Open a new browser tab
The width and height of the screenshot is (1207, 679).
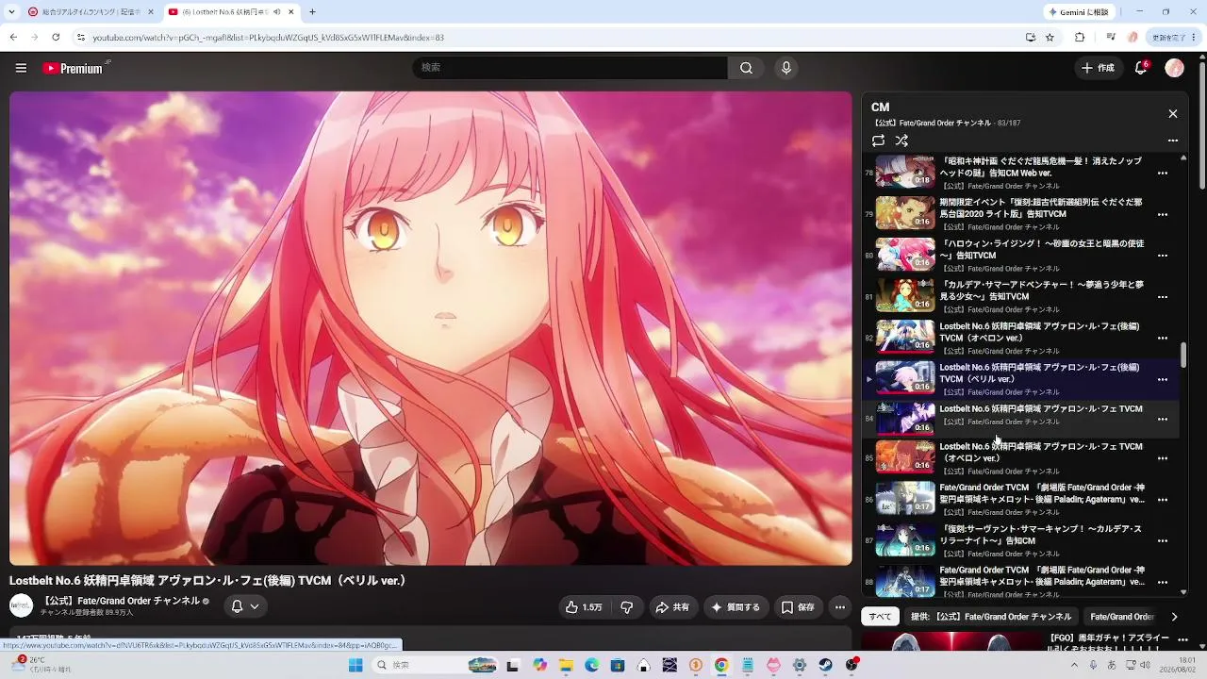pos(312,12)
